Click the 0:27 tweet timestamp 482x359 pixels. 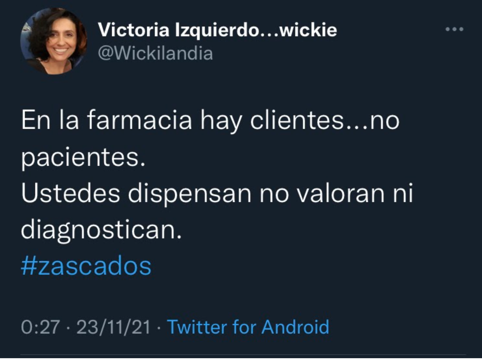[40, 327]
